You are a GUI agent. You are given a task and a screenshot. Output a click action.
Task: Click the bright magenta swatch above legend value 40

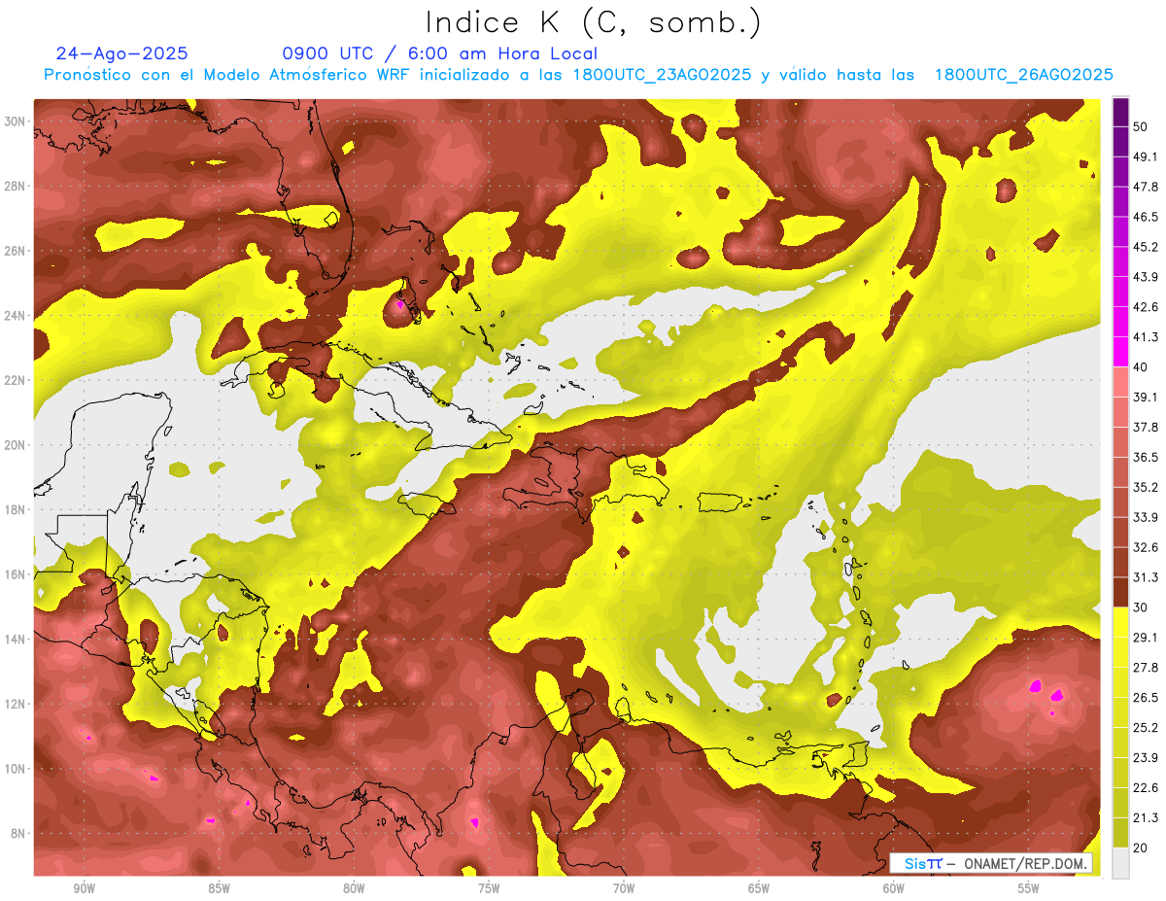(1121, 352)
